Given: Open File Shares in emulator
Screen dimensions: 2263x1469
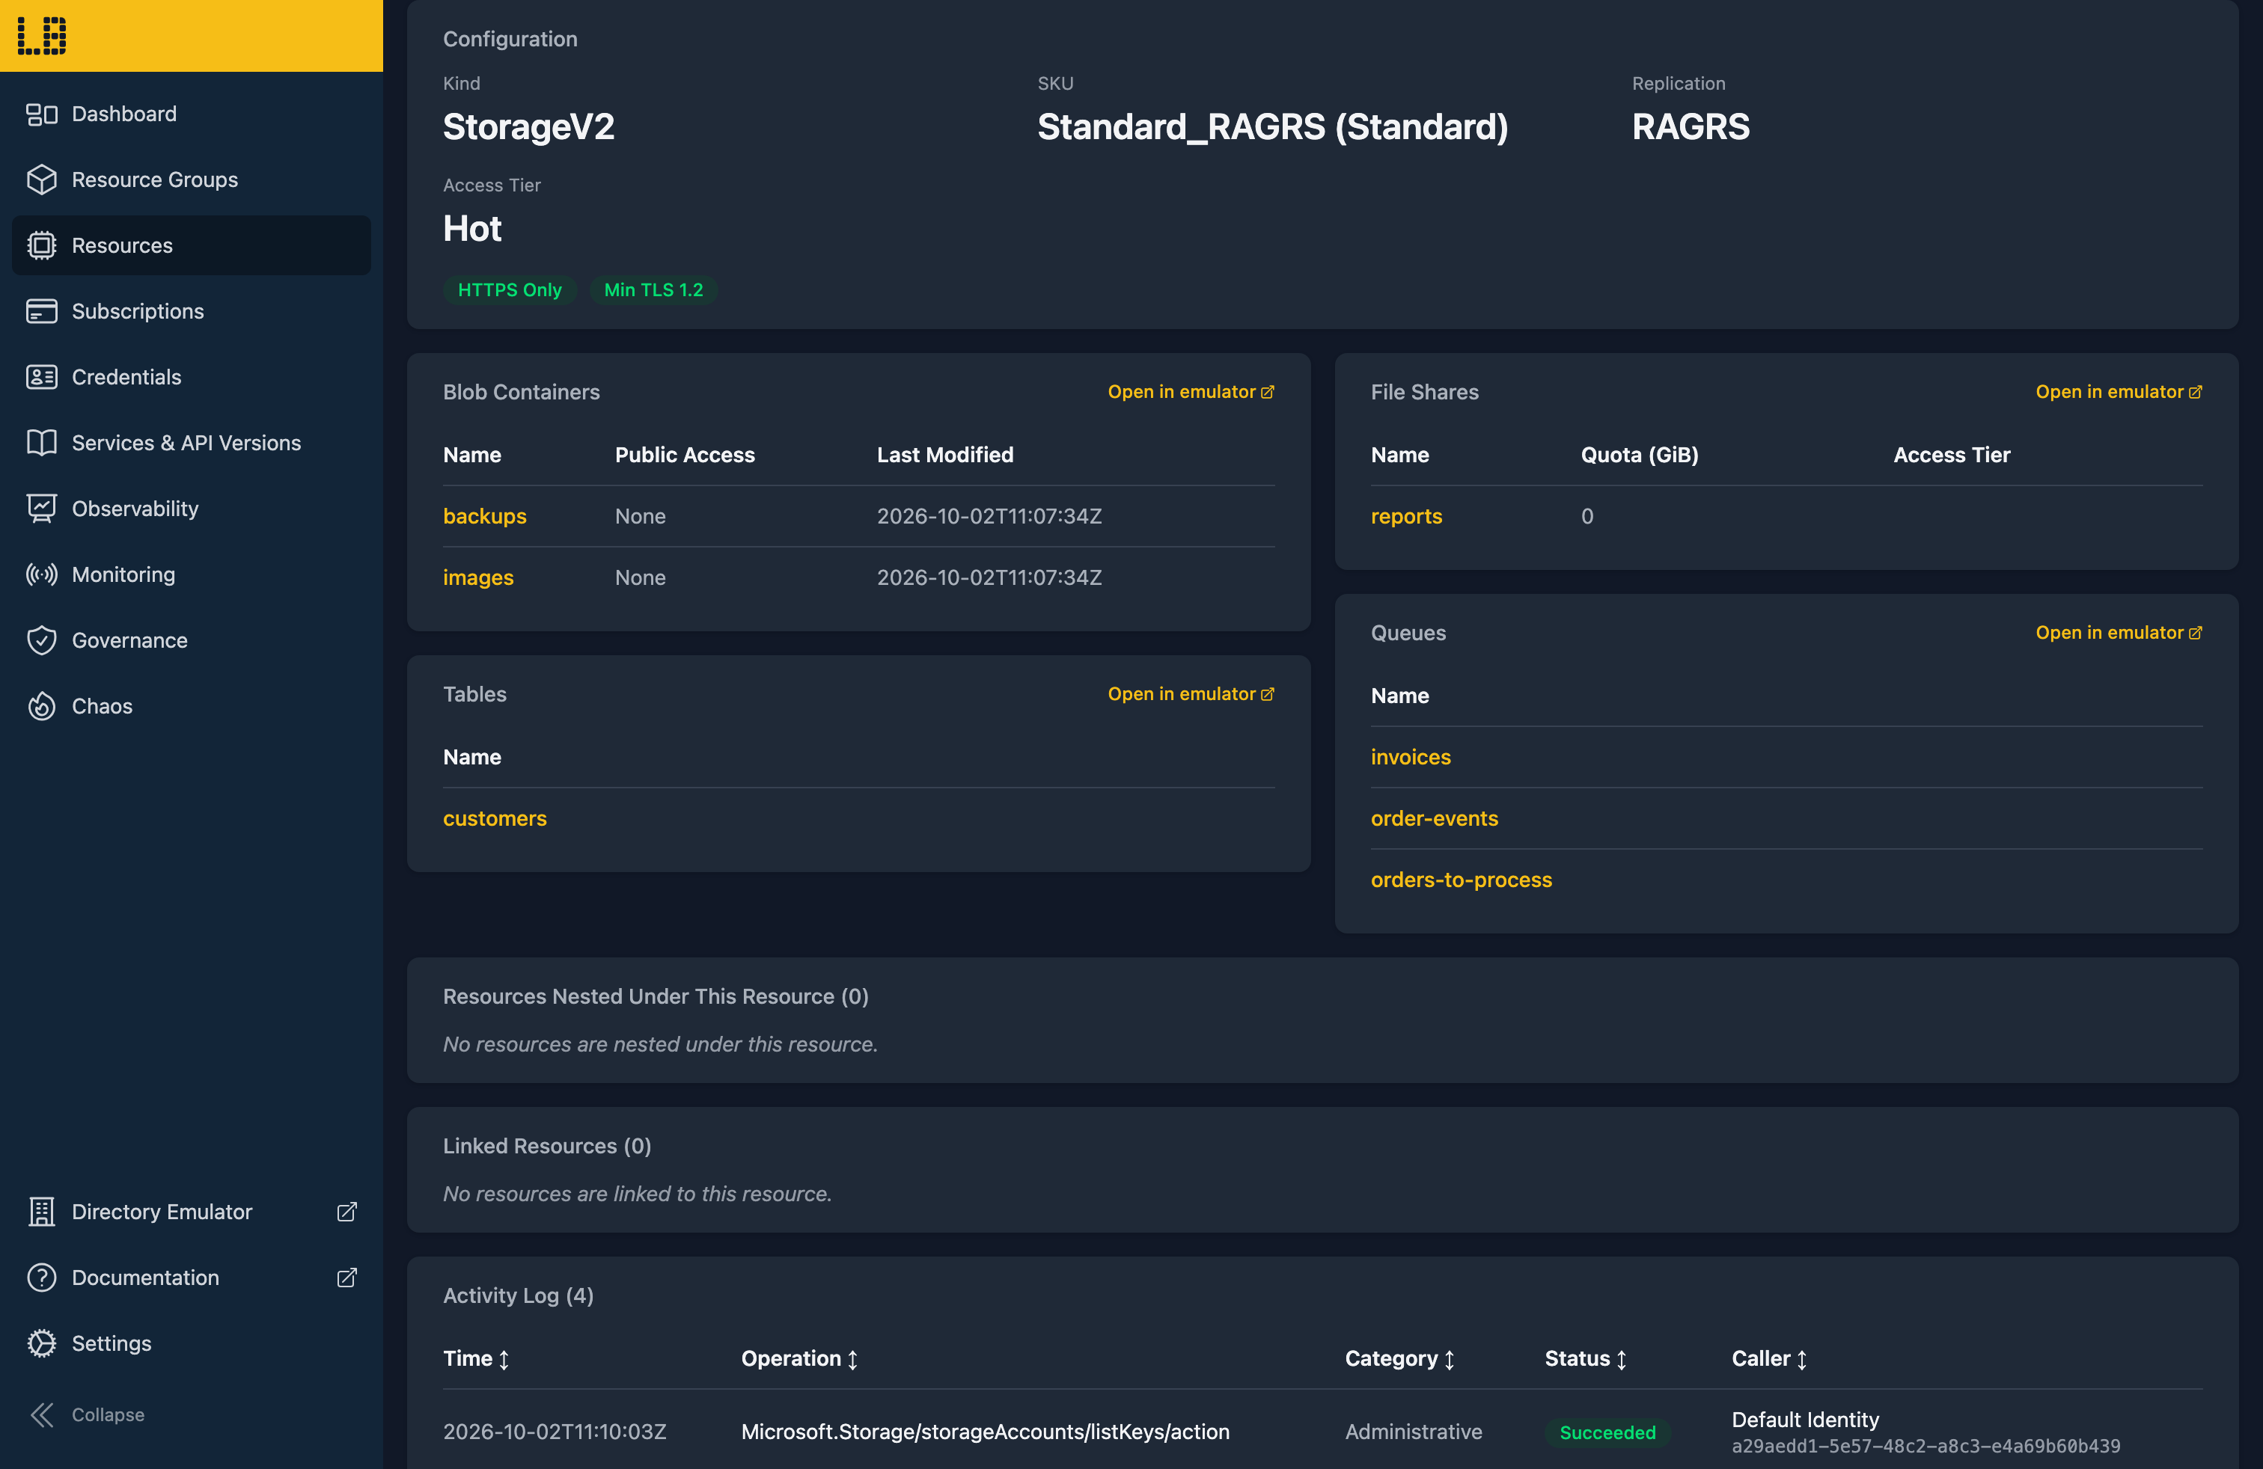Looking at the screenshot, I should [2119, 391].
